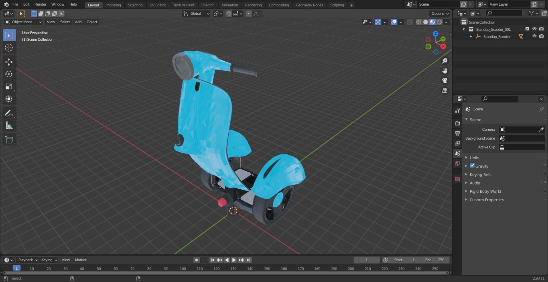This screenshot has width=548, height=282.
Task: Select the Cursor tool in the toolbar
Action: click(x=9, y=48)
